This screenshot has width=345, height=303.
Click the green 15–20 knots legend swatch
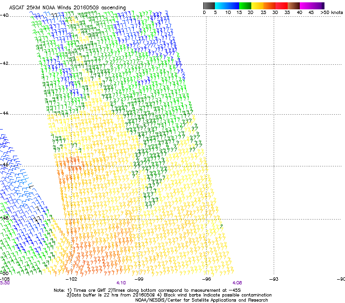(245, 6)
